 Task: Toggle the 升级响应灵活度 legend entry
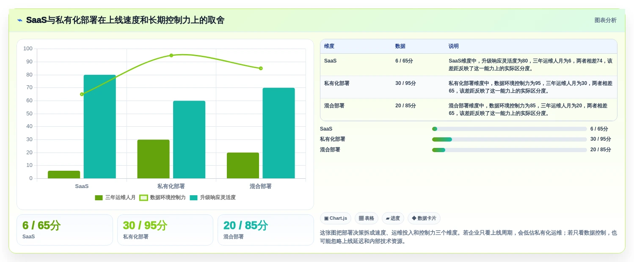click(x=212, y=197)
